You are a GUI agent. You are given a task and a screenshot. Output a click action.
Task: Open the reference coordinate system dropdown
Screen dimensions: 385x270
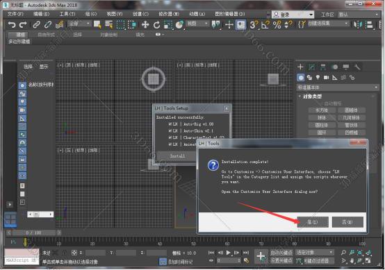coord(197,24)
